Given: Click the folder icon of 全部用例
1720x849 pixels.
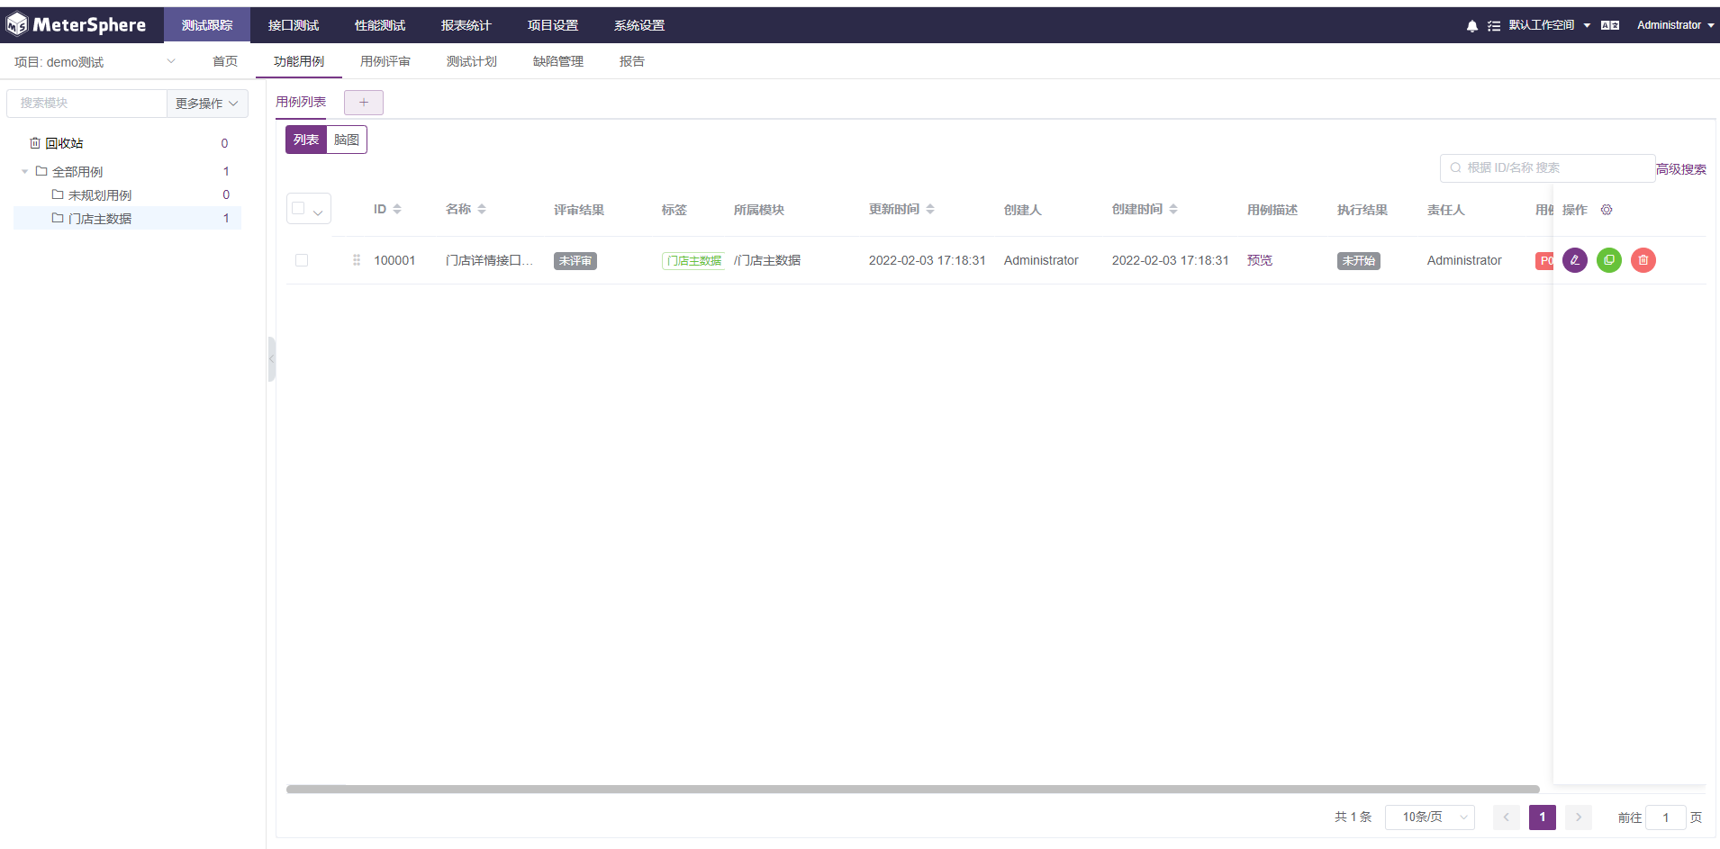Looking at the screenshot, I should [41, 171].
